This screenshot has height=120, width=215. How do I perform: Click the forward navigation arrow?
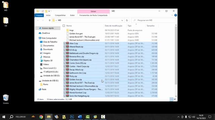(x=43, y=20)
